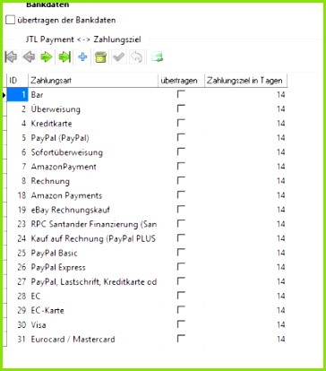This screenshot has width=326, height=371.
Task: Select the Rechnung row
Action: coord(147,181)
